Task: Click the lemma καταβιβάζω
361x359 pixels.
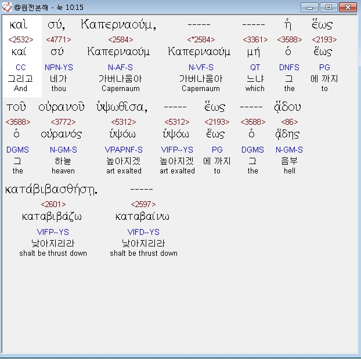Action: click(52, 217)
